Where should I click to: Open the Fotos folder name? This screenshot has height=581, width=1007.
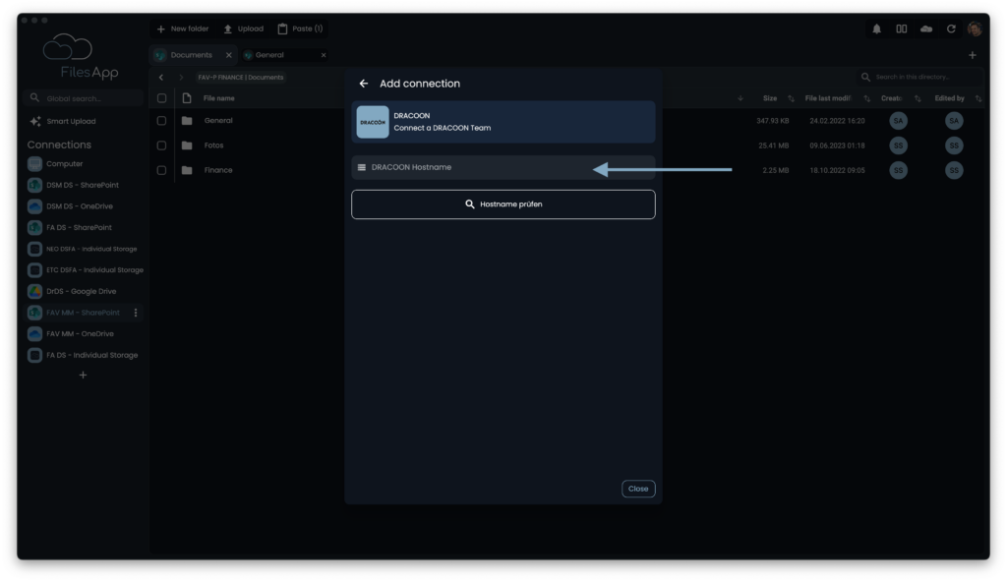point(213,145)
